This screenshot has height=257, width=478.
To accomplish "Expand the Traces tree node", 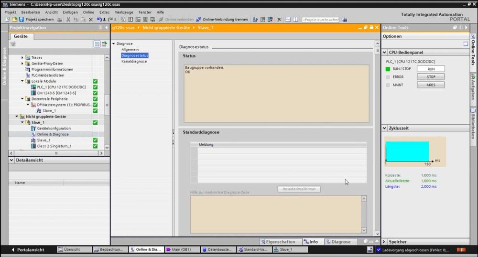I will 22,57.
